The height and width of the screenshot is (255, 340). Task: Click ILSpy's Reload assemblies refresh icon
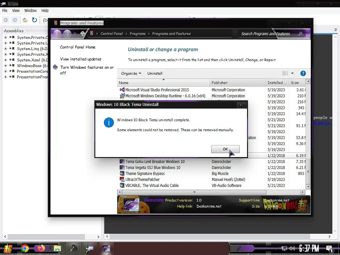click(35, 20)
